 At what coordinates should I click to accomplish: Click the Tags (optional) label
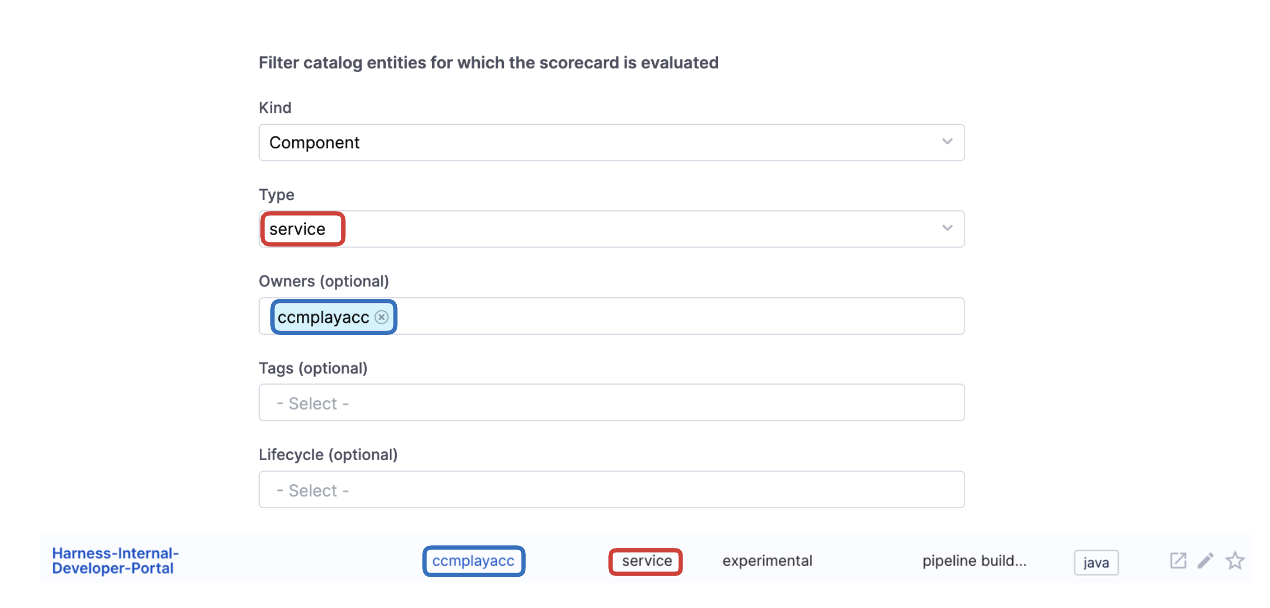[x=313, y=368]
